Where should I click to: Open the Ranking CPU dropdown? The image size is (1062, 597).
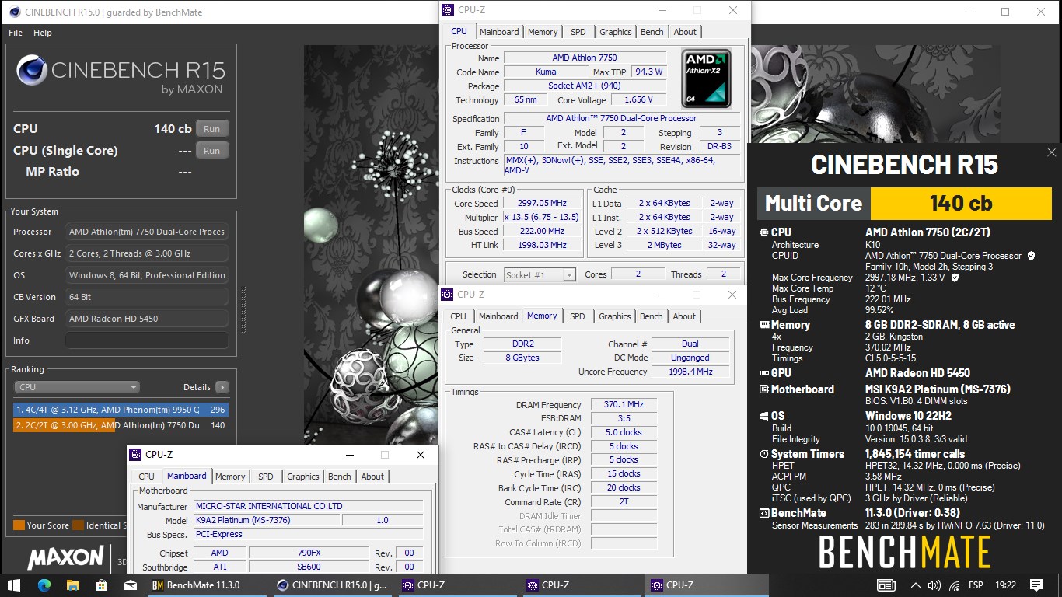pos(77,387)
